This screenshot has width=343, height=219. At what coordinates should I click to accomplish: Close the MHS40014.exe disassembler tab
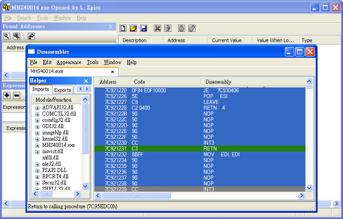(x=112, y=72)
